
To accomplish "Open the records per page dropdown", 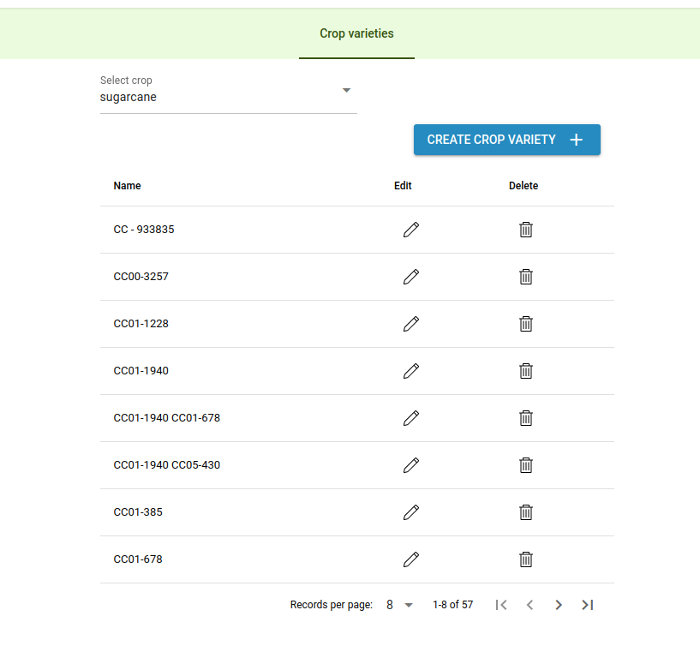I will coord(398,605).
